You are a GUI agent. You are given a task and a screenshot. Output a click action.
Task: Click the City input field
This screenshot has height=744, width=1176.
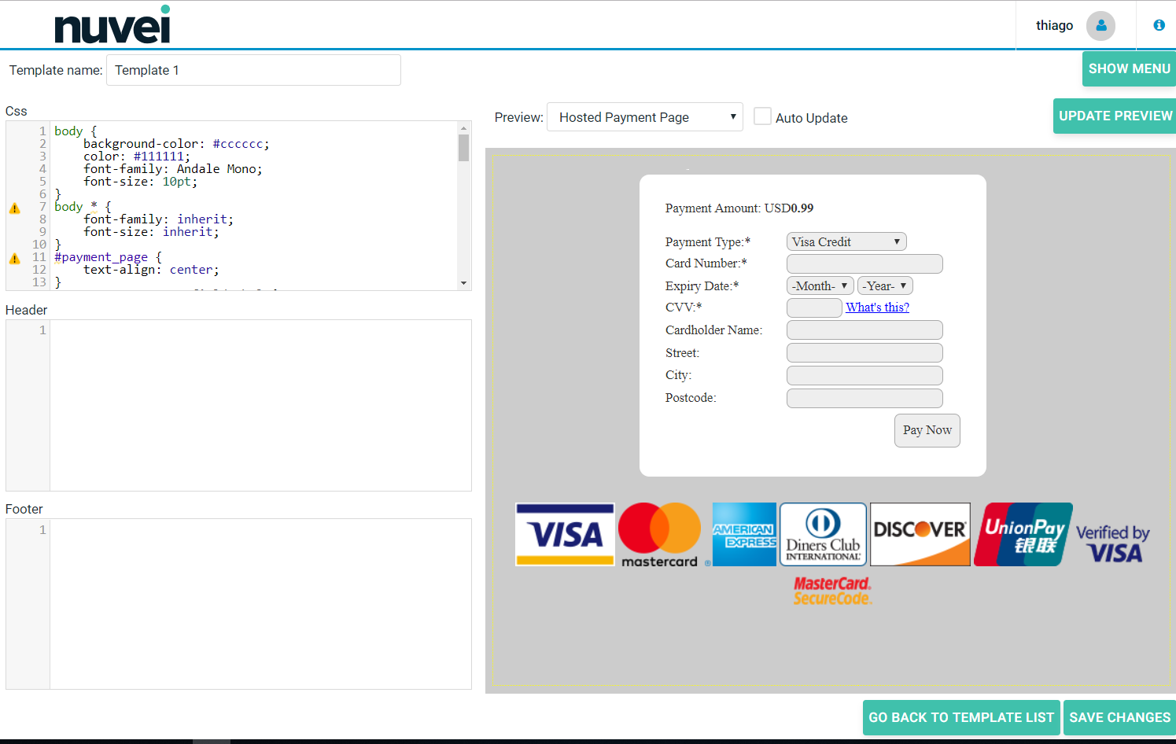pos(864,375)
